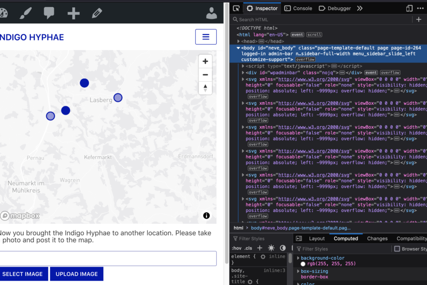The height and width of the screenshot is (285, 427).
Task: Select the dark blue marker north of Lasberg
Action: pyautogui.click(x=84, y=83)
